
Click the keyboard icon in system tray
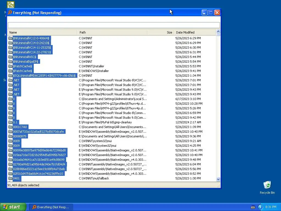click(253, 207)
